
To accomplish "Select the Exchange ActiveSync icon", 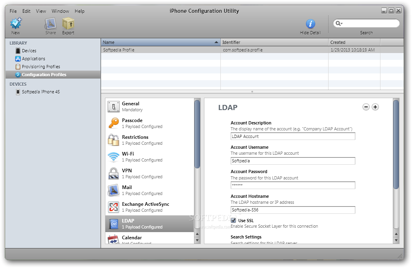I will click(113, 207).
